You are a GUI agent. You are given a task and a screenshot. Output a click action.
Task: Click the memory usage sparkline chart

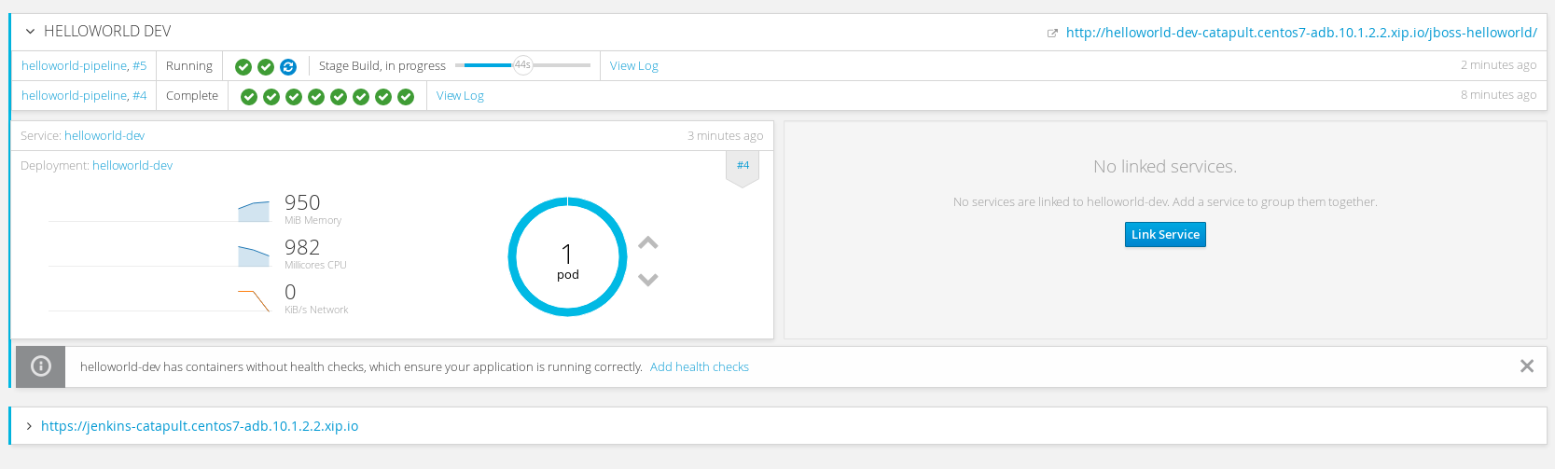(160, 211)
